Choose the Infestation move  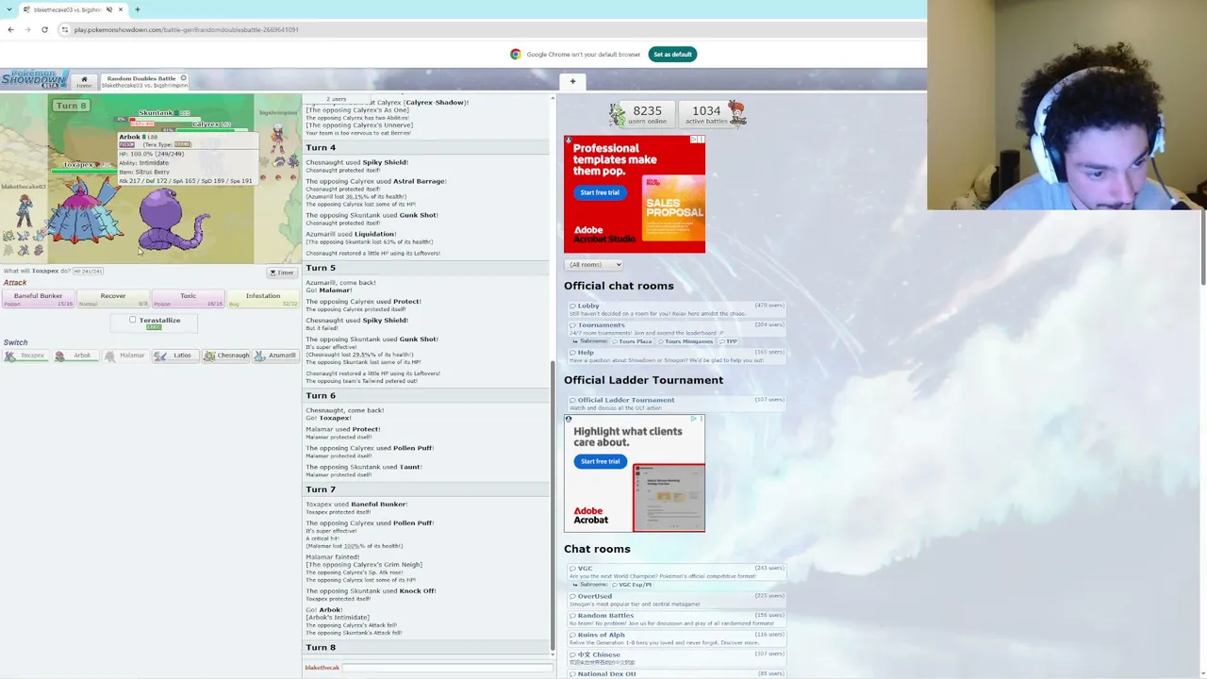(x=263, y=299)
